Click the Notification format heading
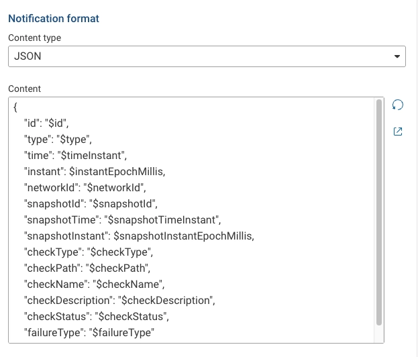The height and width of the screenshot is (357, 418). tap(54, 18)
